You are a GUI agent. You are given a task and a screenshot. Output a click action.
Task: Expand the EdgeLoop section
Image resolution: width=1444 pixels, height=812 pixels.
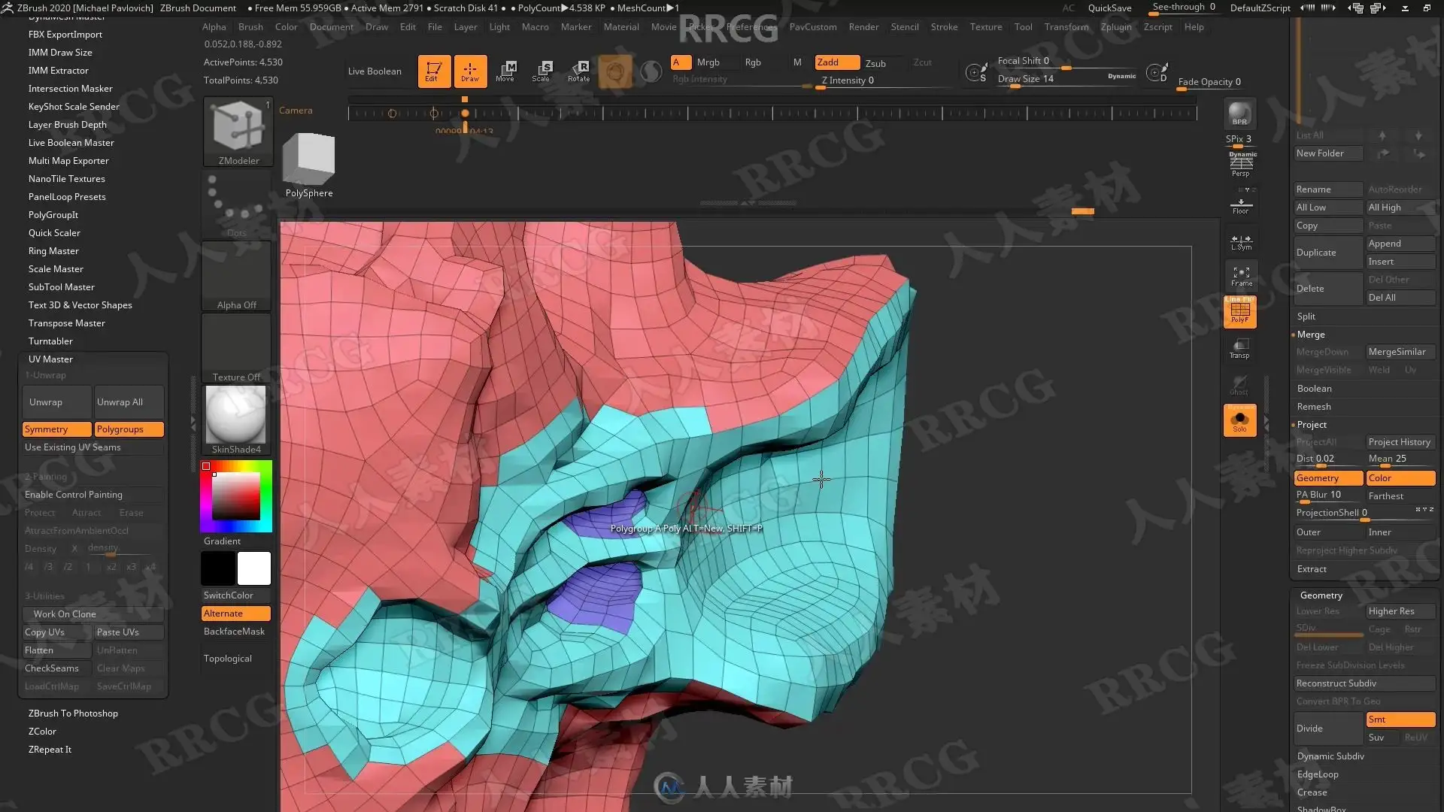click(x=1317, y=774)
